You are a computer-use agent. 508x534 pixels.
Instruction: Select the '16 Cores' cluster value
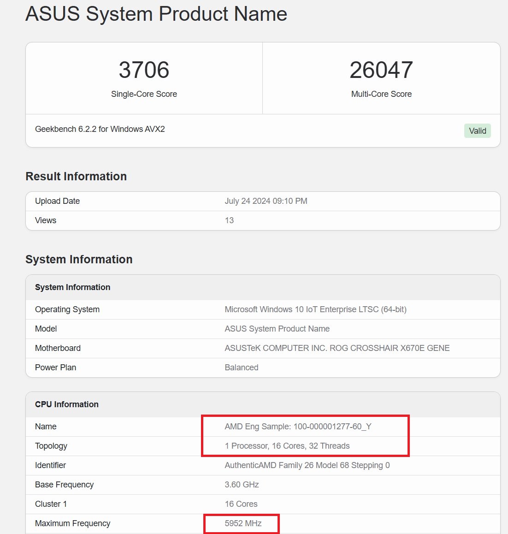(241, 504)
